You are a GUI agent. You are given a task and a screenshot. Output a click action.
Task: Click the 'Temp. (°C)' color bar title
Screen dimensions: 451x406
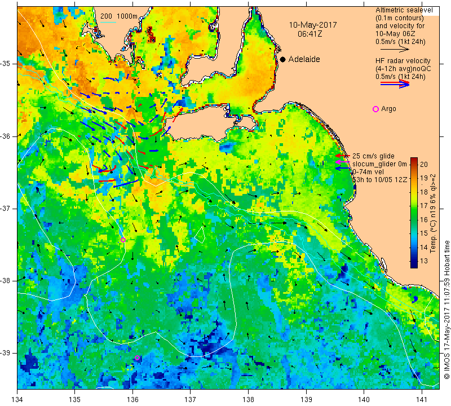click(x=432, y=239)
